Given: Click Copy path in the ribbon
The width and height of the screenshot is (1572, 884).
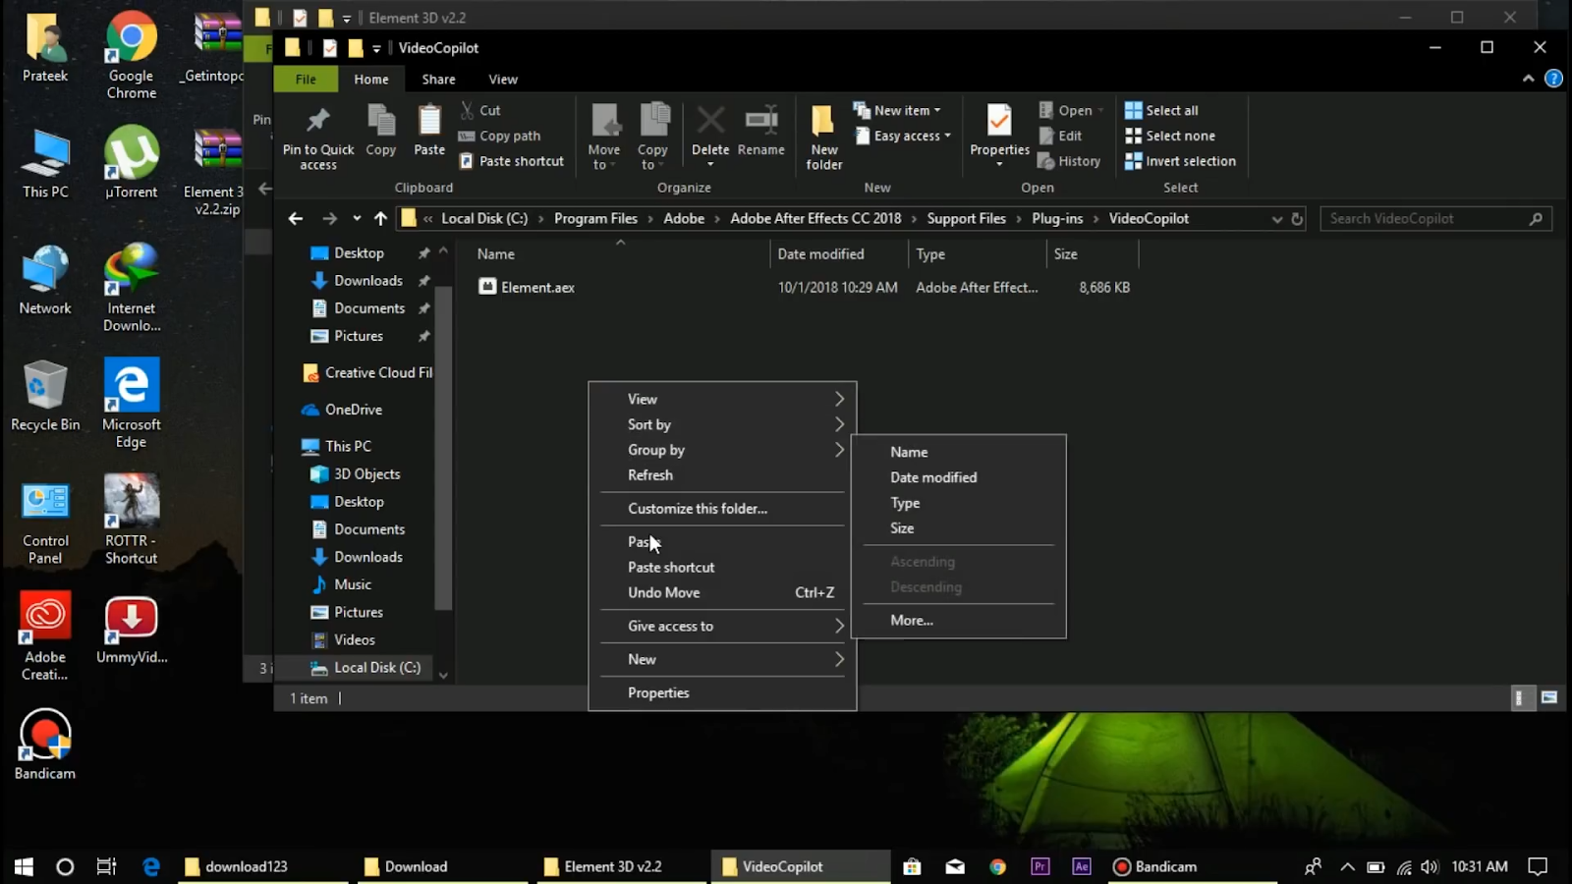Looking at the screenshot, I should [500, 136].
